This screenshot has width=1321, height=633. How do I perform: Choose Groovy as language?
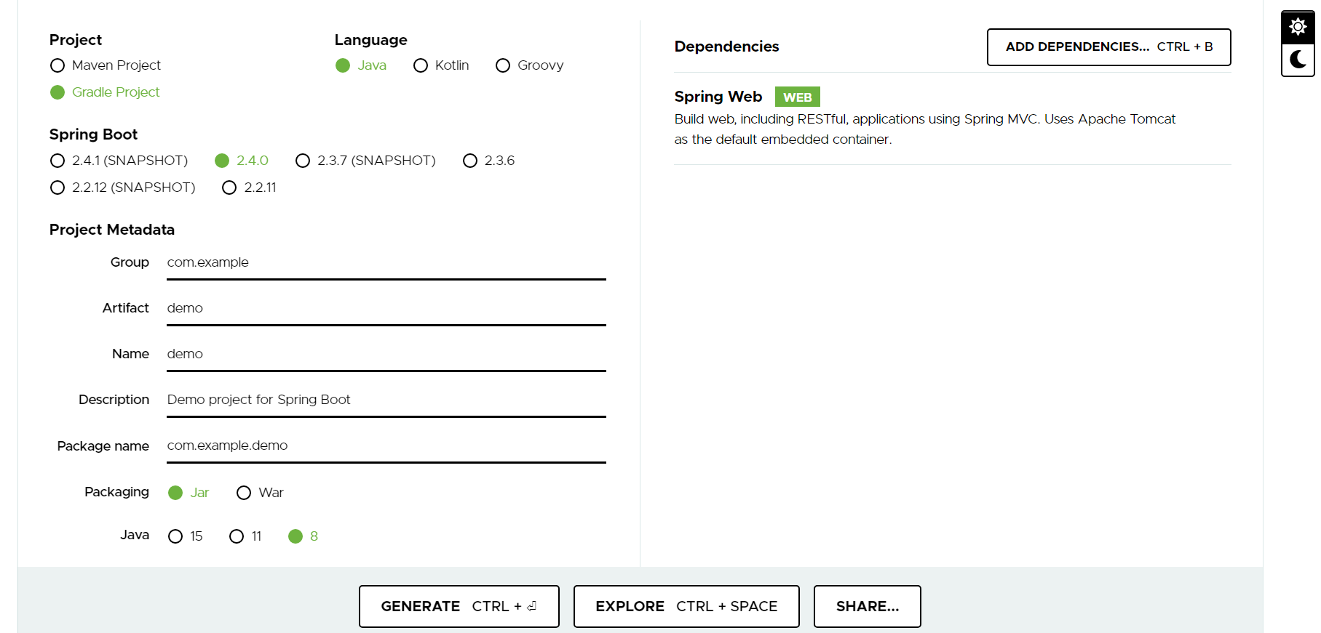tap(530, 65)
